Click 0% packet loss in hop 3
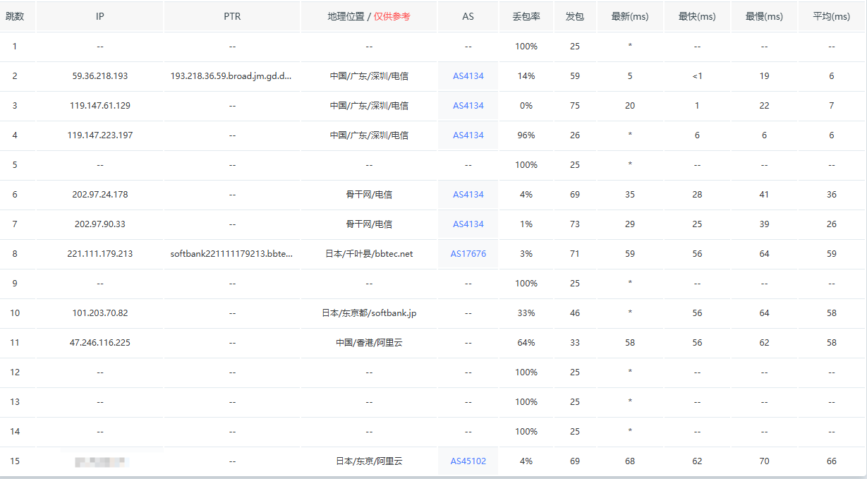 [x=526, y=106]
